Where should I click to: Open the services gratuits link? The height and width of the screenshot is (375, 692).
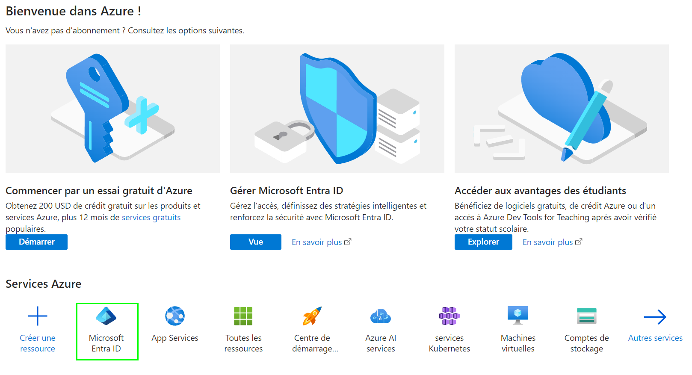click(x=151, y=217)
